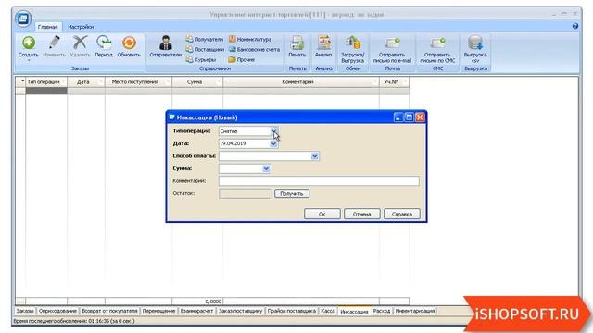The height and width of the screenshot is (333, 593).
Task: Switch to the Главная ribbon tab
Action: pyautogui.click(x=47, y=27)
